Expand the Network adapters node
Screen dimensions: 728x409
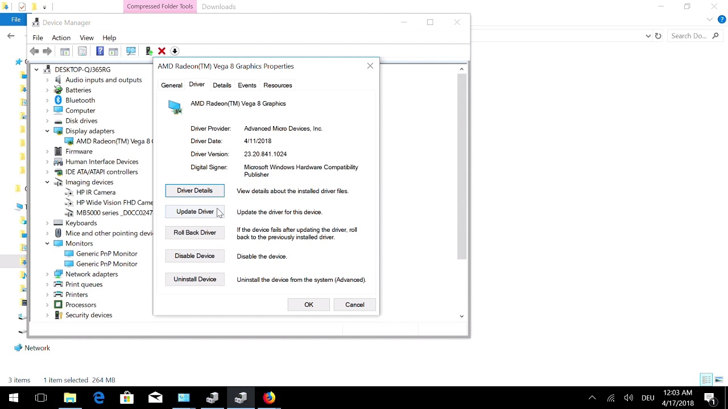click(47, 274)
